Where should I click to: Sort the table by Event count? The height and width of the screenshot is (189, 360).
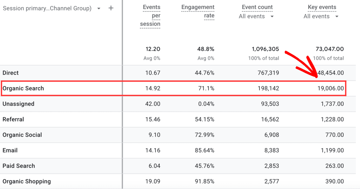click(257, 7)
